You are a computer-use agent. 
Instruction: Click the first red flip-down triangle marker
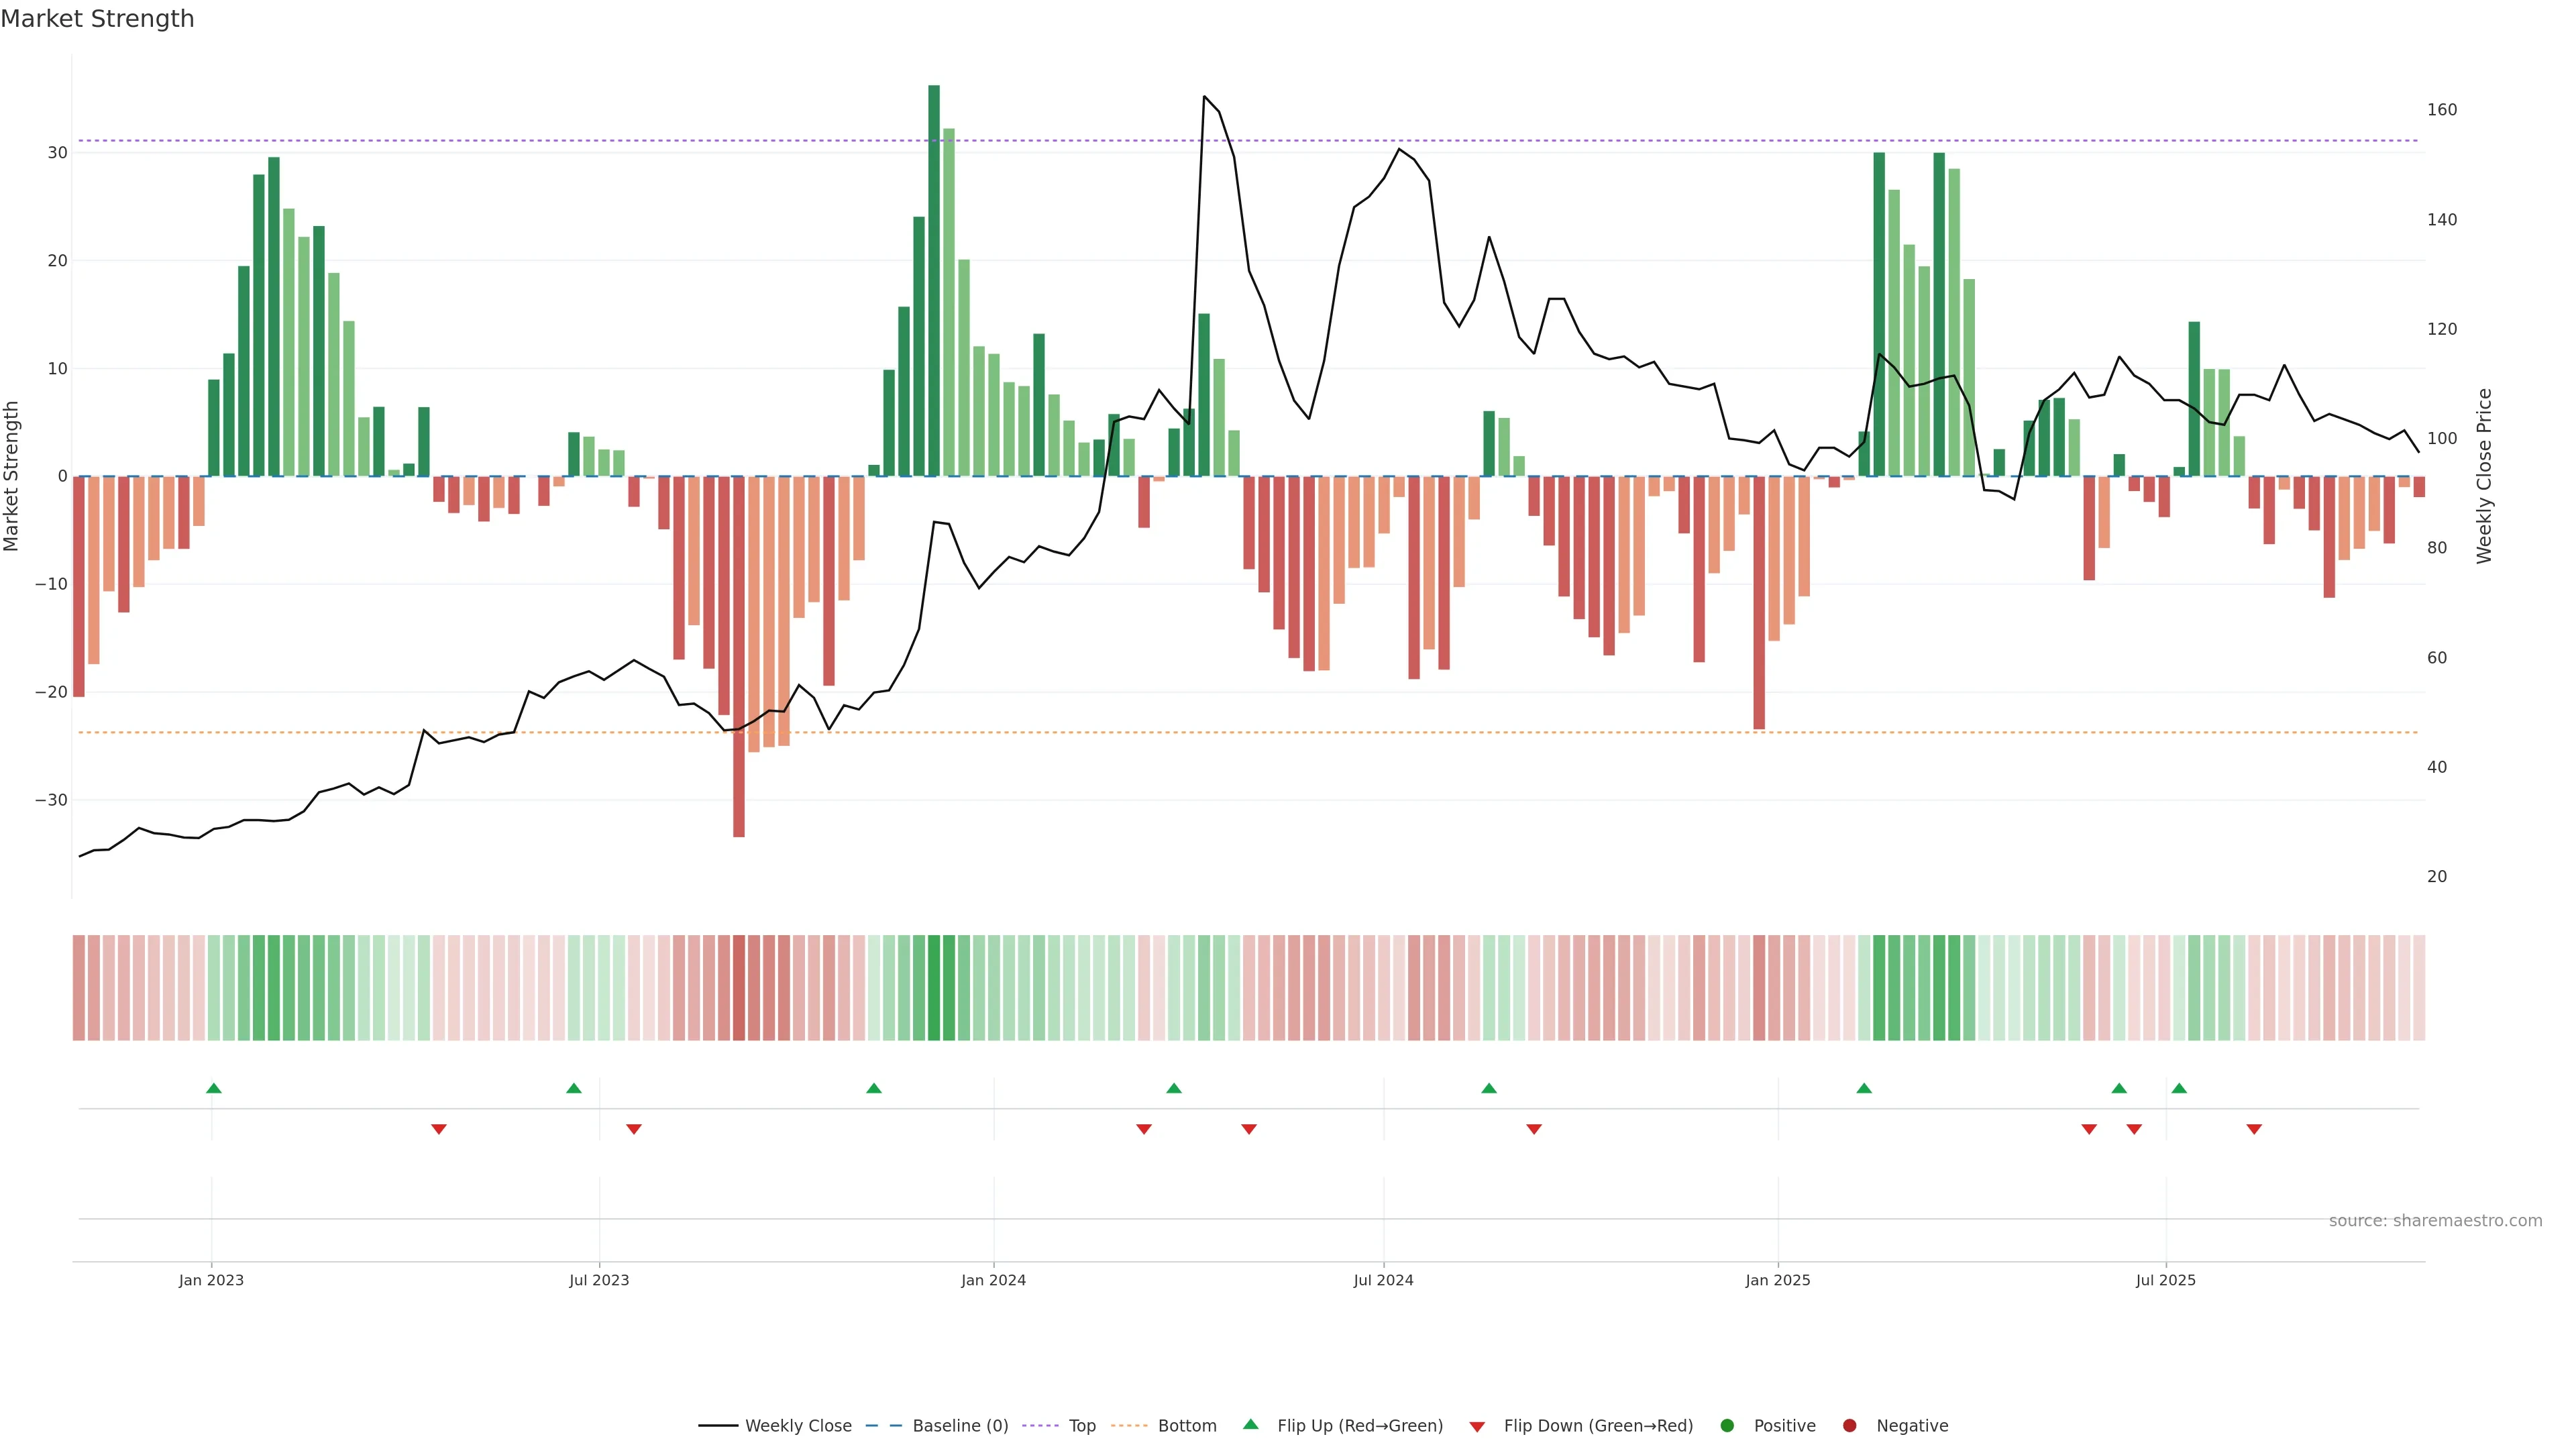click(438, 1129)
